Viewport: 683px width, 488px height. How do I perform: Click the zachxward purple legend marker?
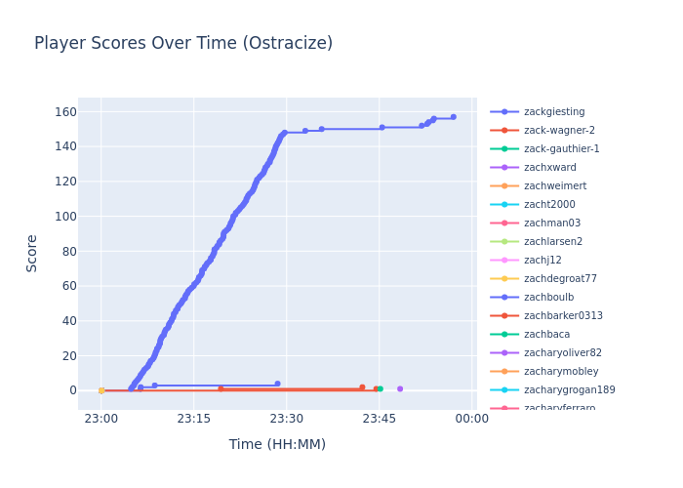coord(504,168)
